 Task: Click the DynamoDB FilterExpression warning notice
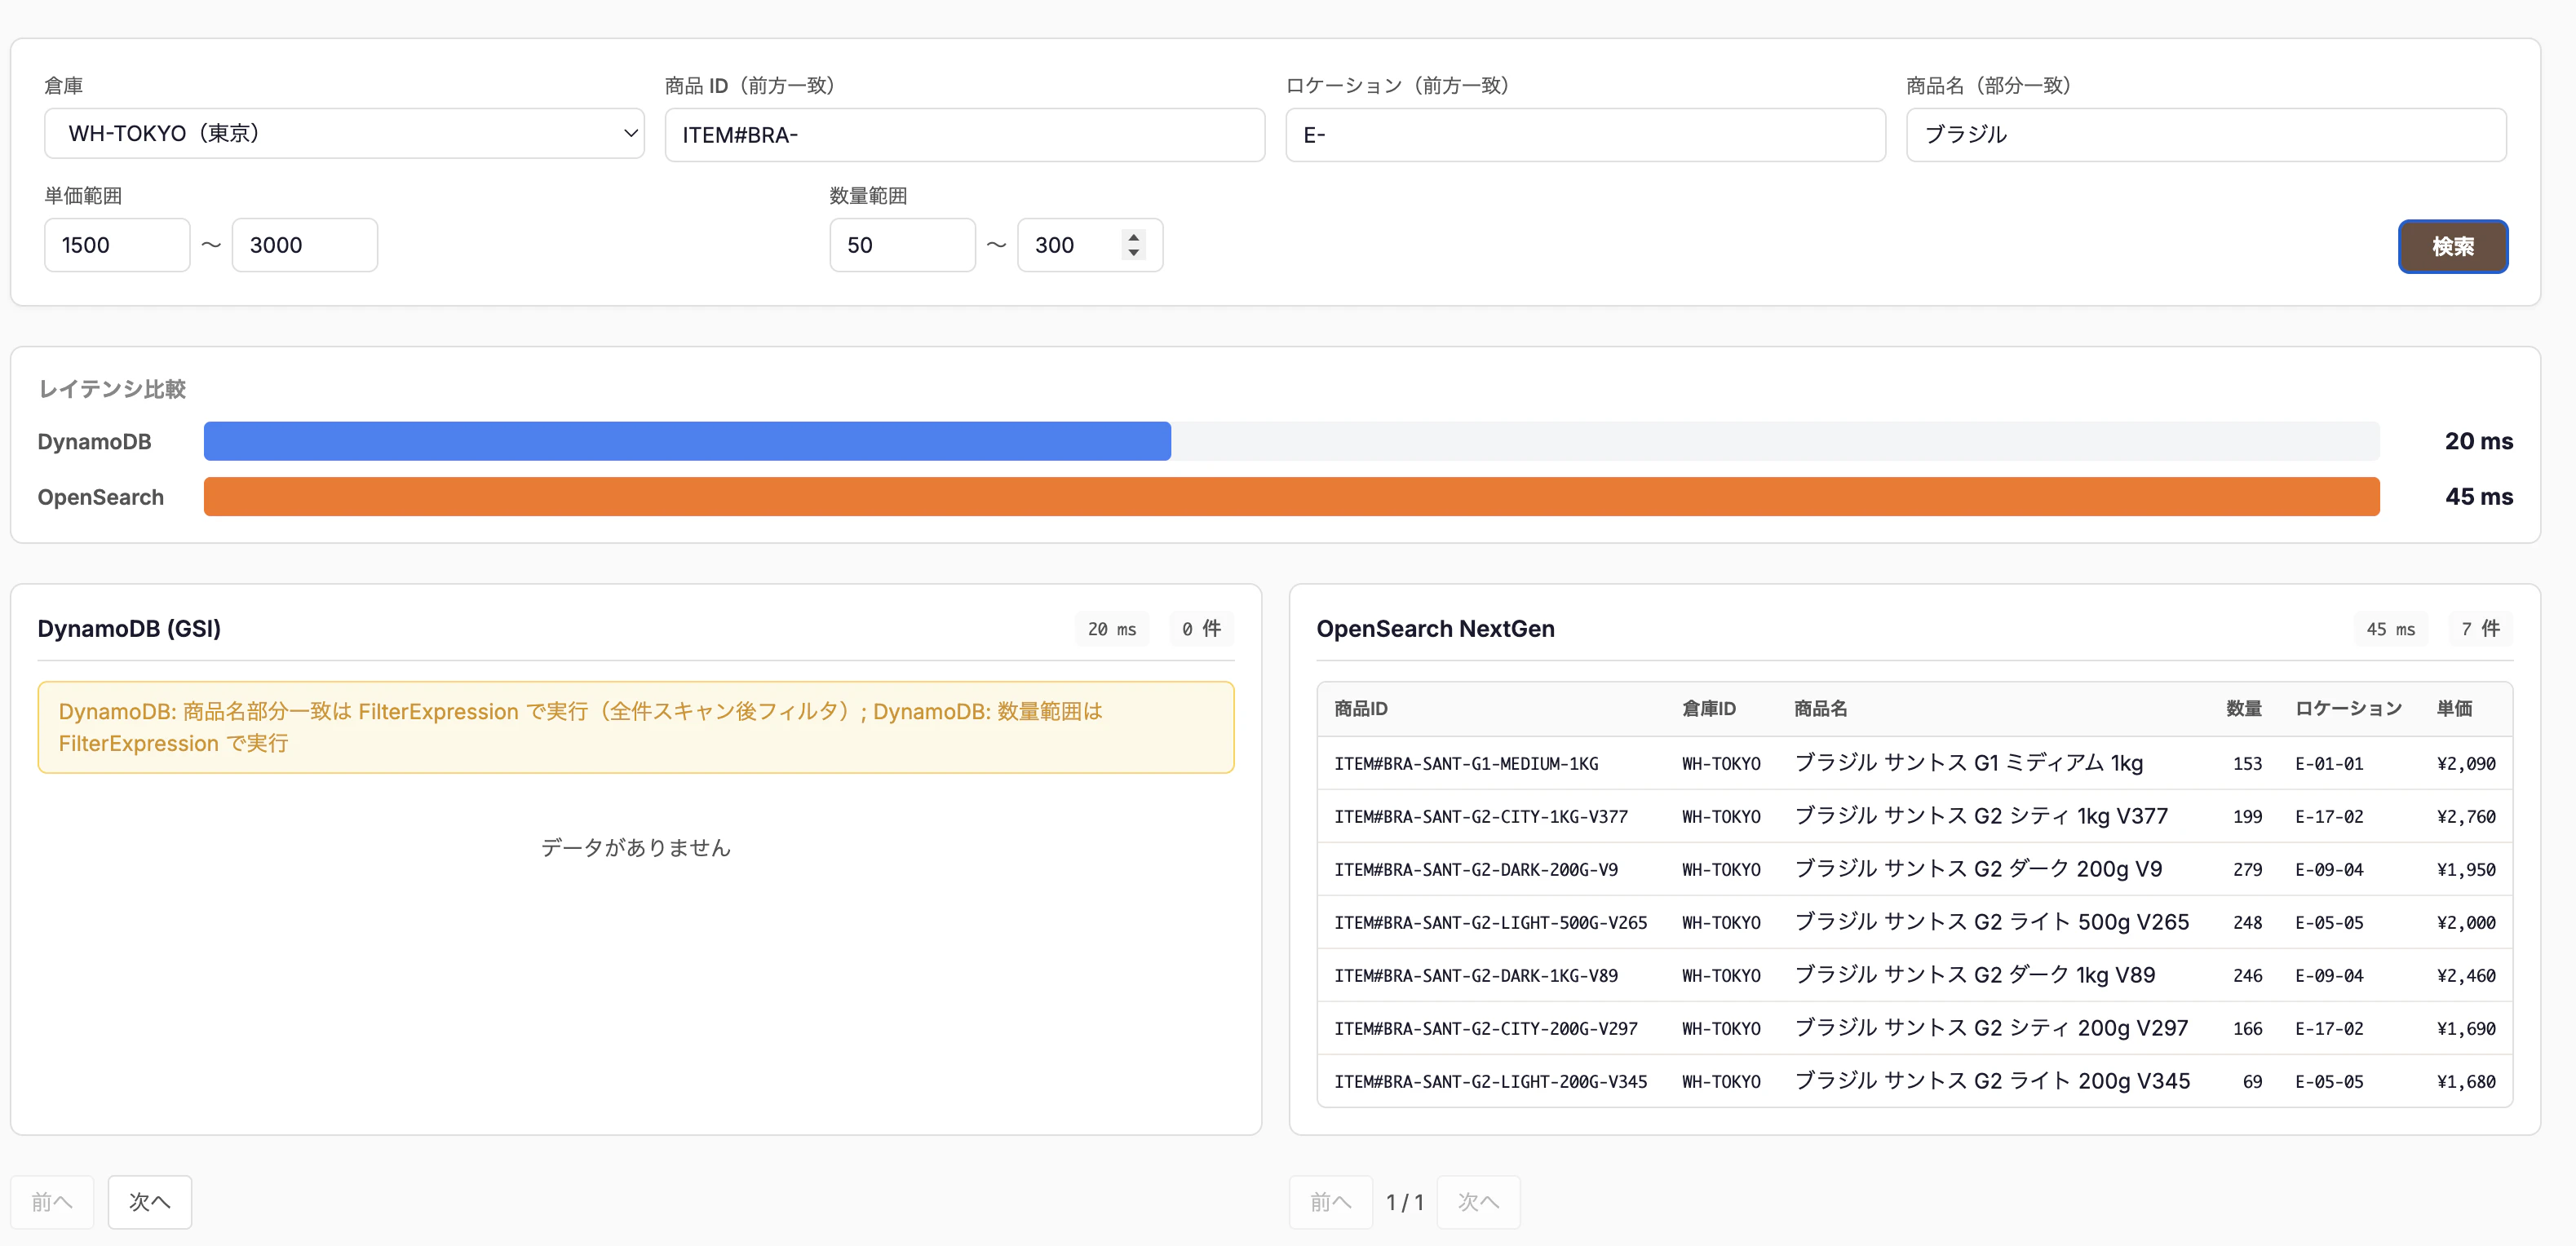click(x=635, y=727)
